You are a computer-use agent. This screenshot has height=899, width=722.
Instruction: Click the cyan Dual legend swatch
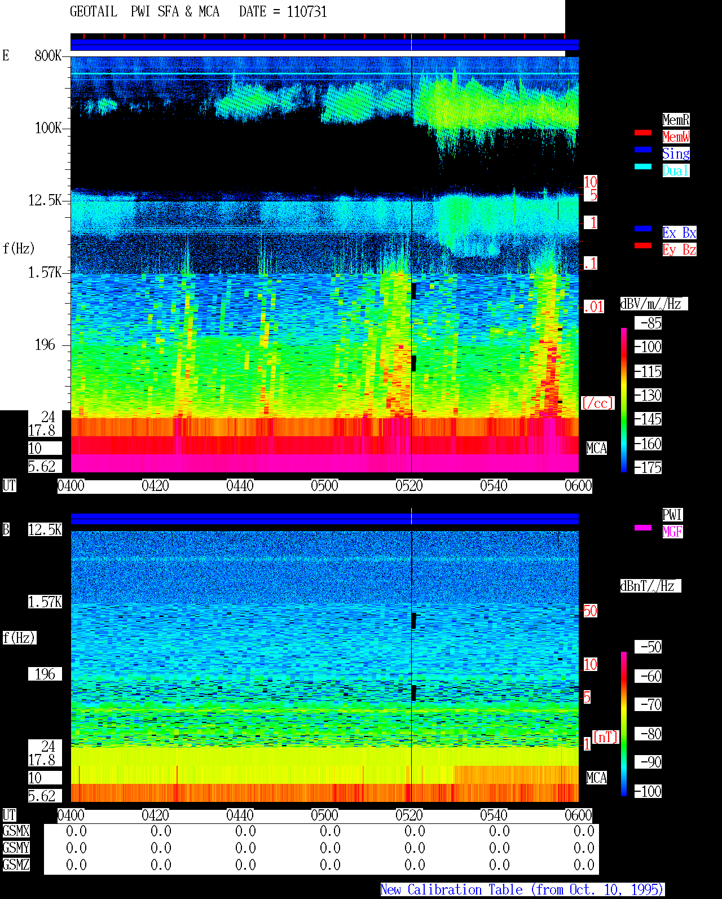click(643, 166)
